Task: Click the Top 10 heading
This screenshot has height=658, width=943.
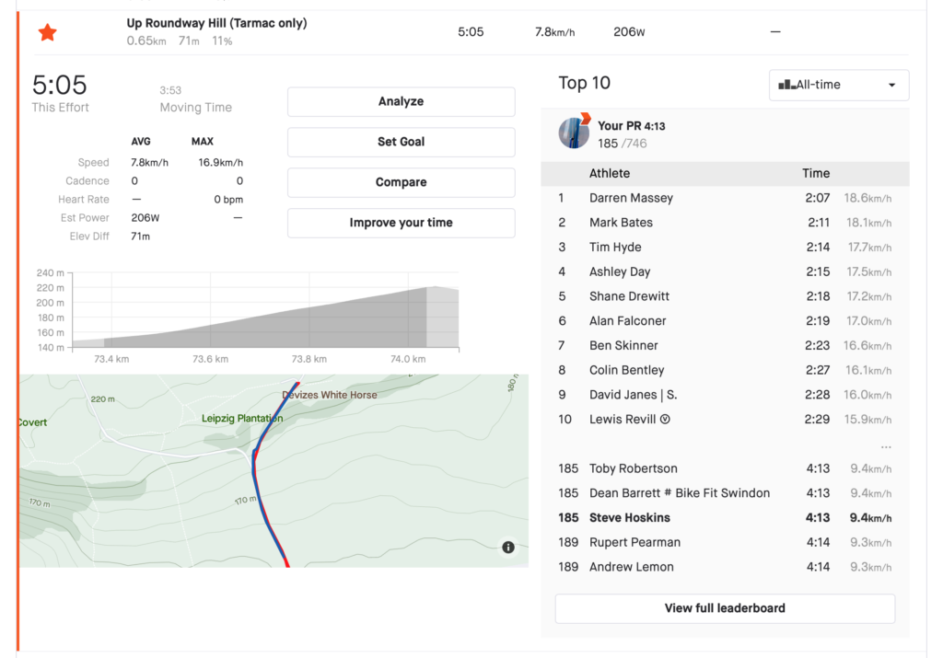Action: pyautogui.click(x=584, y=83)
